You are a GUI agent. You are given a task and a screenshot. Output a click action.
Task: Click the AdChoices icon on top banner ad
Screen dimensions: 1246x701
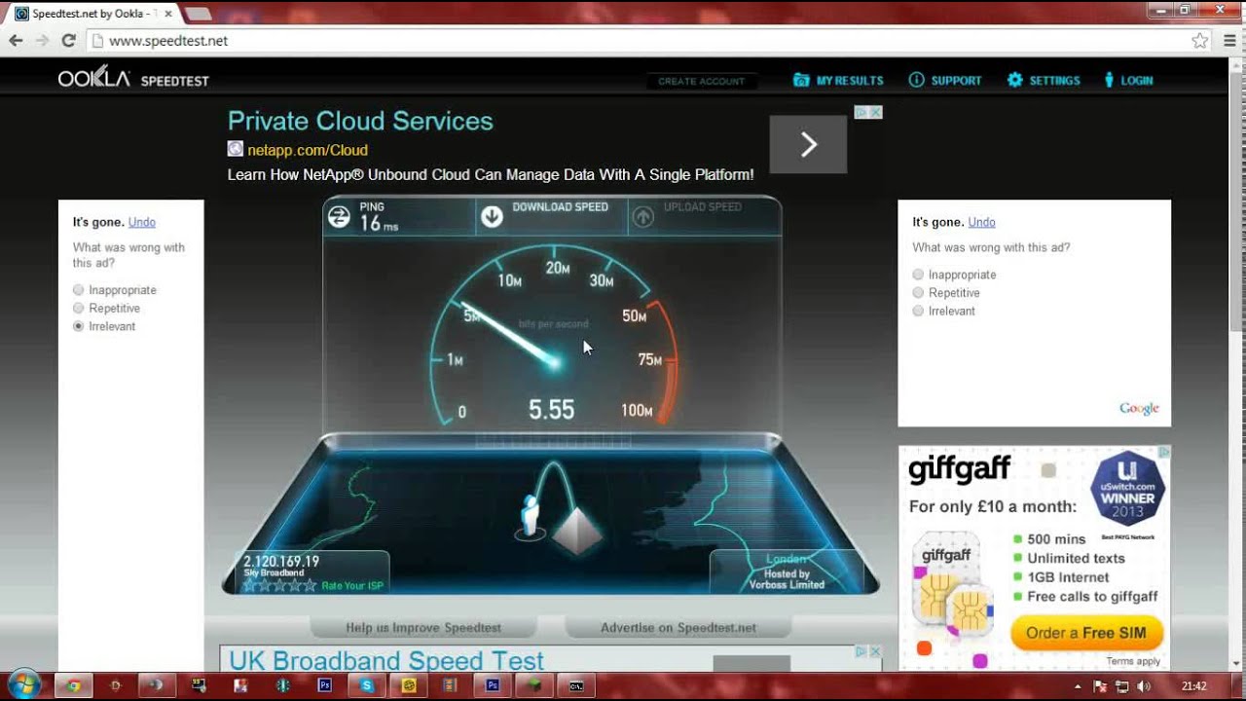pos(861,112)
